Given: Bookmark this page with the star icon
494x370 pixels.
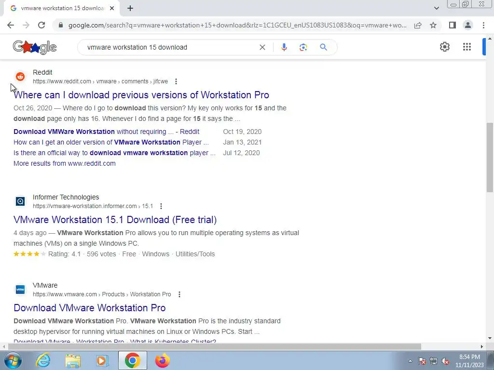Looking at the screenshot, I should pos(433,25).
